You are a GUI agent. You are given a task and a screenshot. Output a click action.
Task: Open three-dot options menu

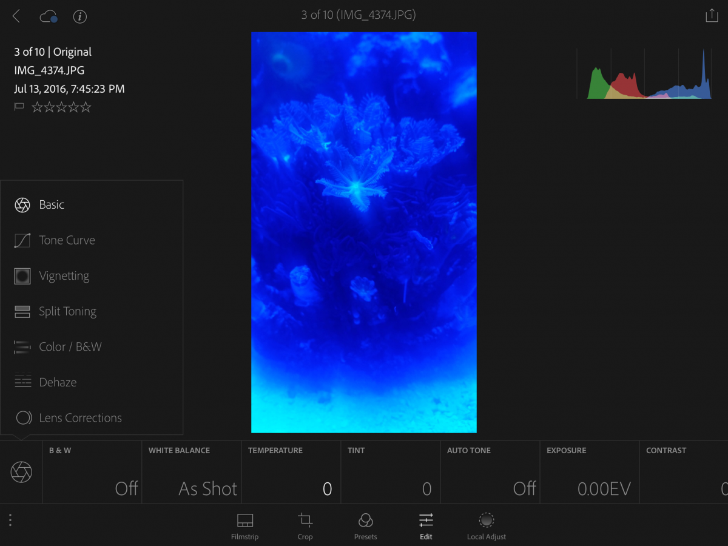(x=10, y=521)
